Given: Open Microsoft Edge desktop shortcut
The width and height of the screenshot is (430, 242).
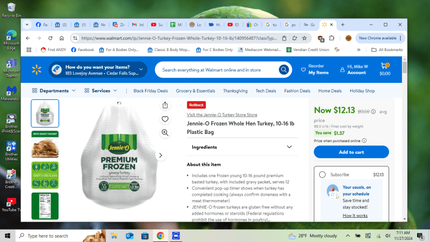Looking at the screenshot, I should 11,40.
